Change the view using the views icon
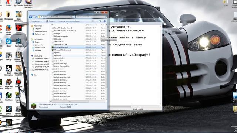This screenshot has width=237, height=133. (93, 21)
